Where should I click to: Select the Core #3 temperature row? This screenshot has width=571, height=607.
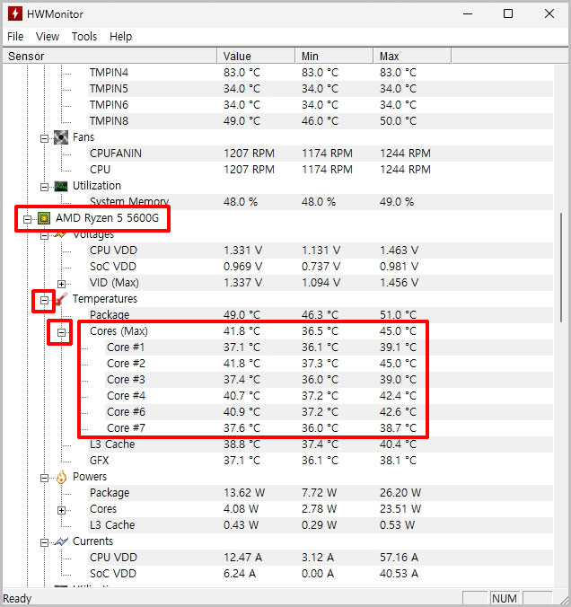point(329,380)
